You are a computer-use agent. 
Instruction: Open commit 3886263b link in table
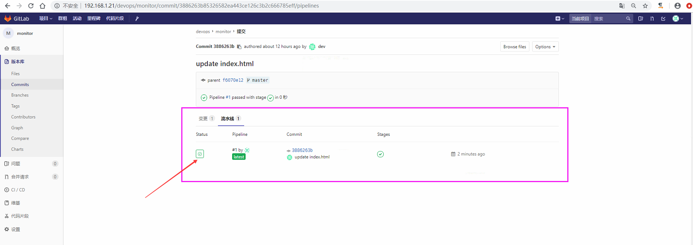[302, 150]
